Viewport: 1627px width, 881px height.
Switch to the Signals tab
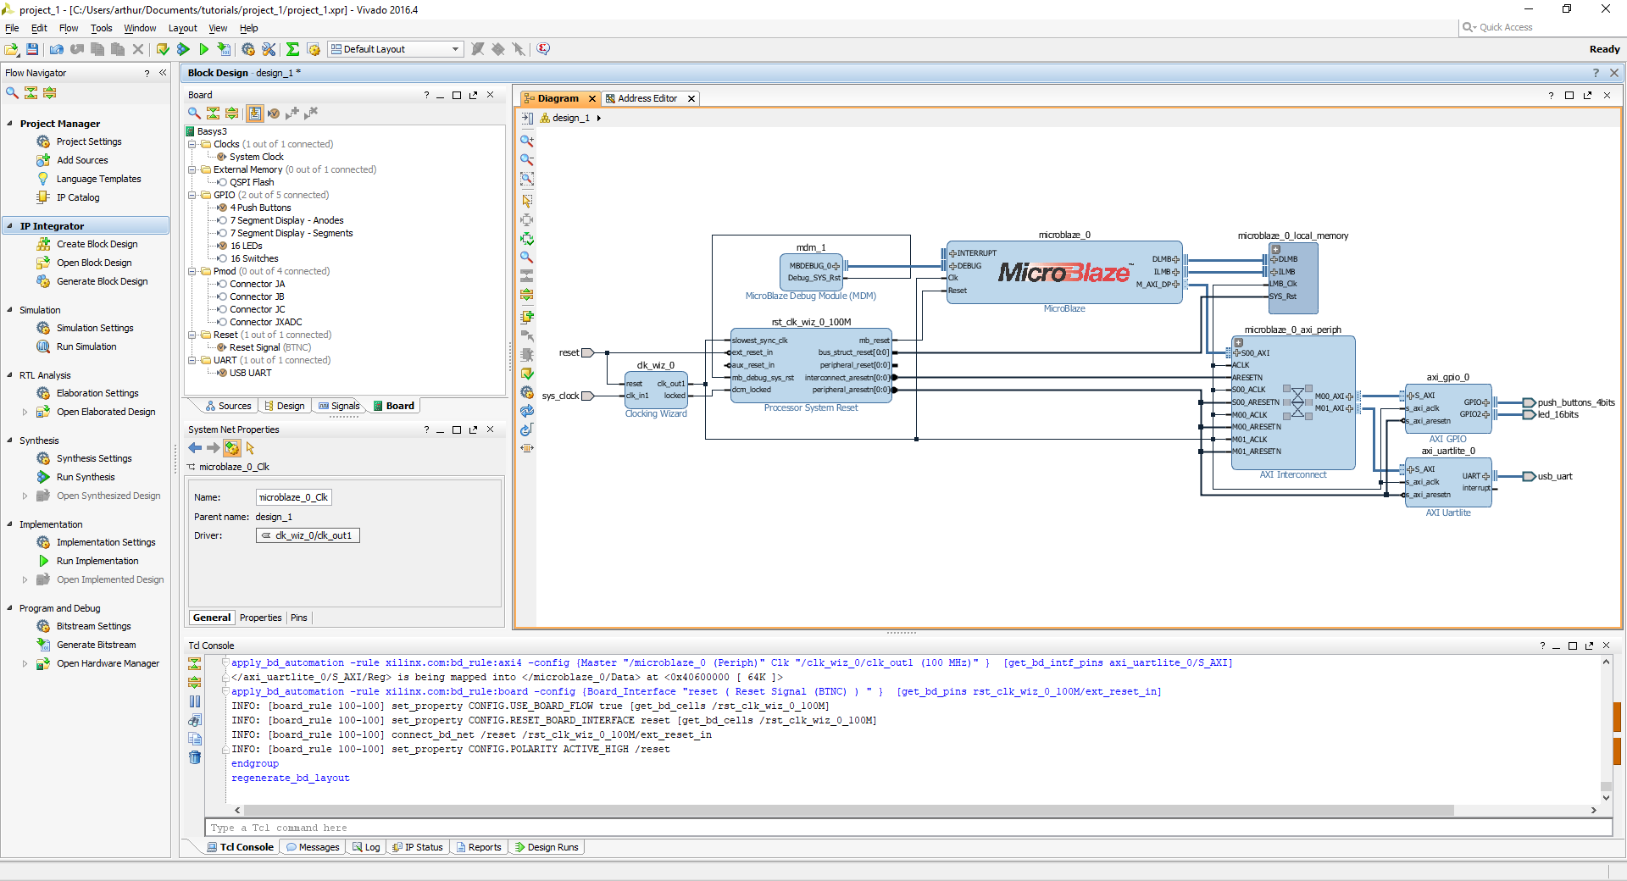339,406
